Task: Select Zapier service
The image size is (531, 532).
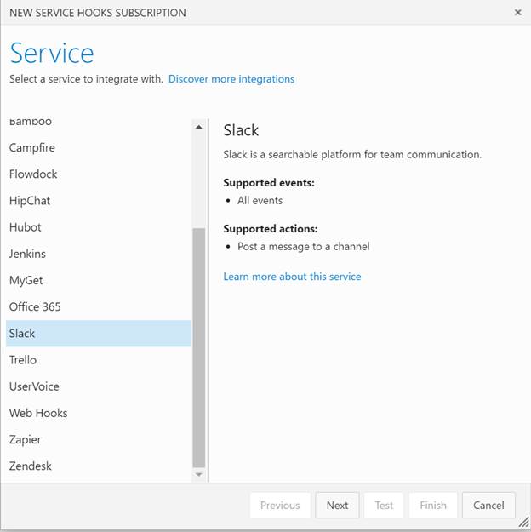Action: coord(26,439)
